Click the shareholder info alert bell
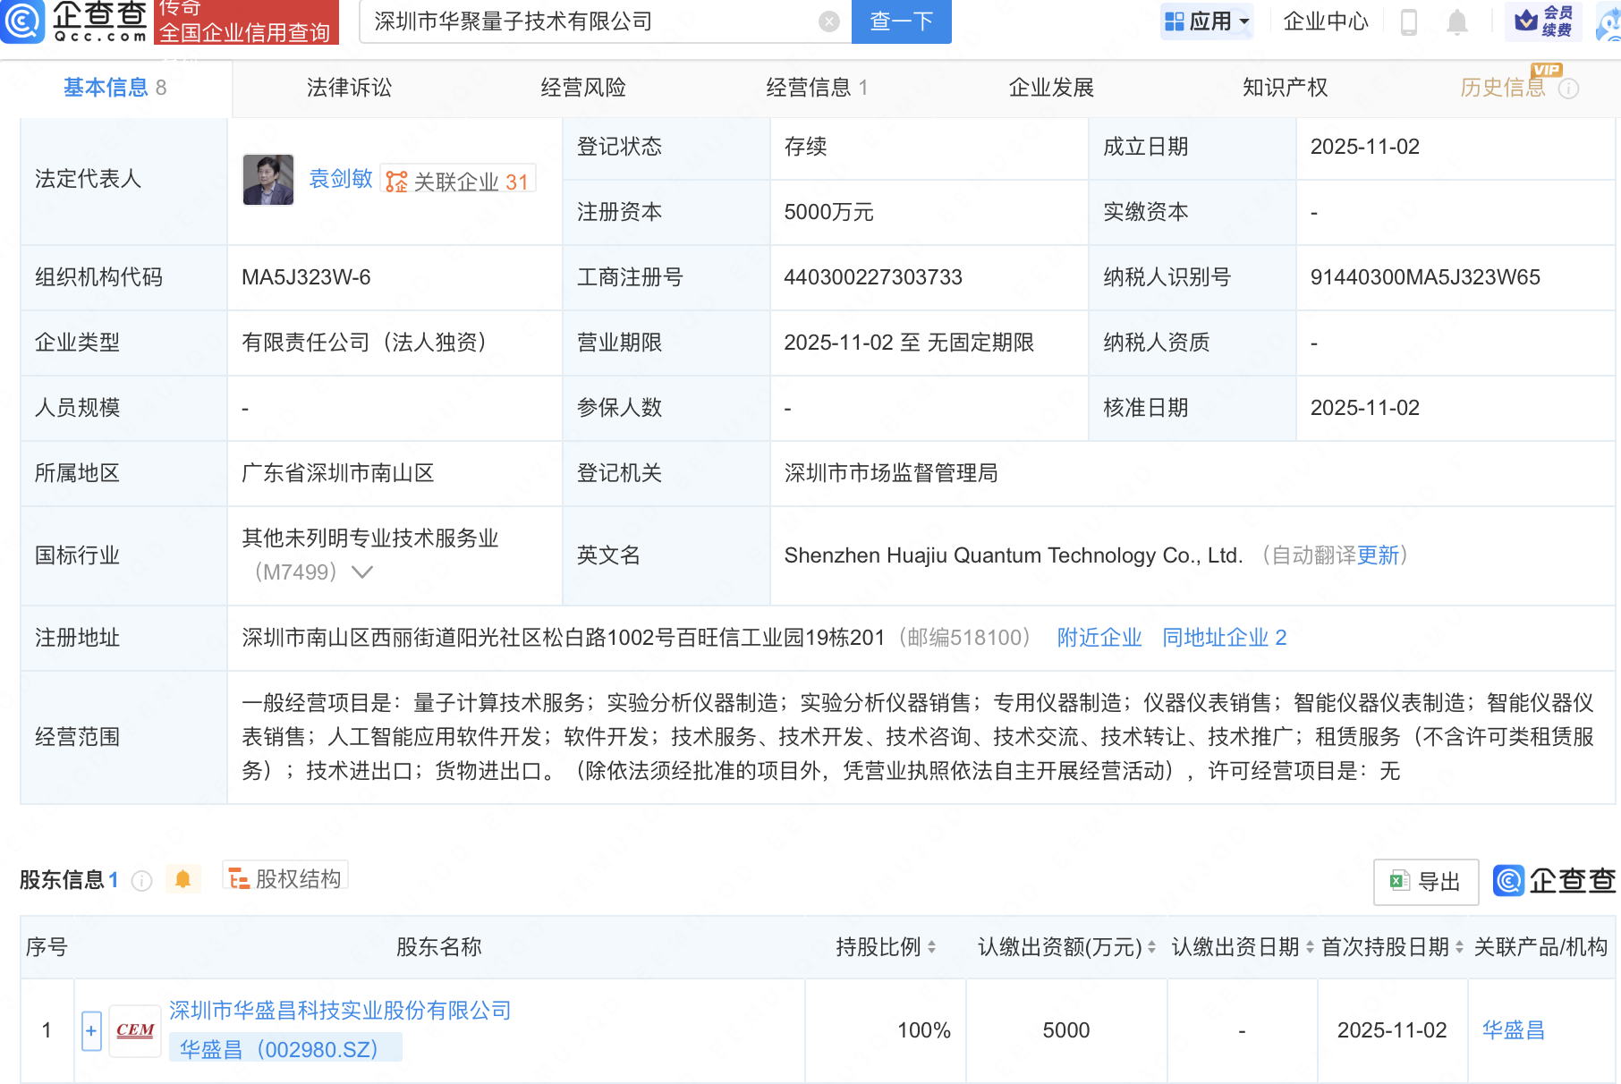 click(182, 879)
